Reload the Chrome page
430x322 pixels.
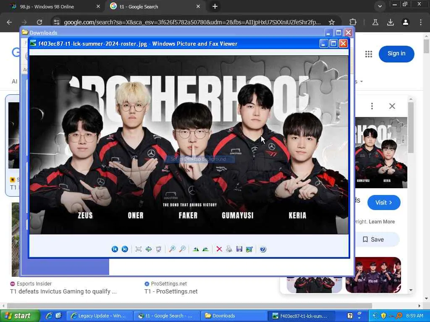coord(39,22)
